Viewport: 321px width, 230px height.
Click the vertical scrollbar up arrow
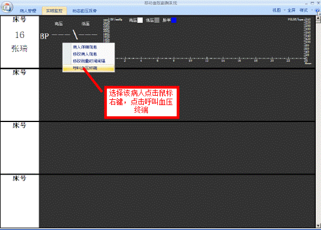318,18
